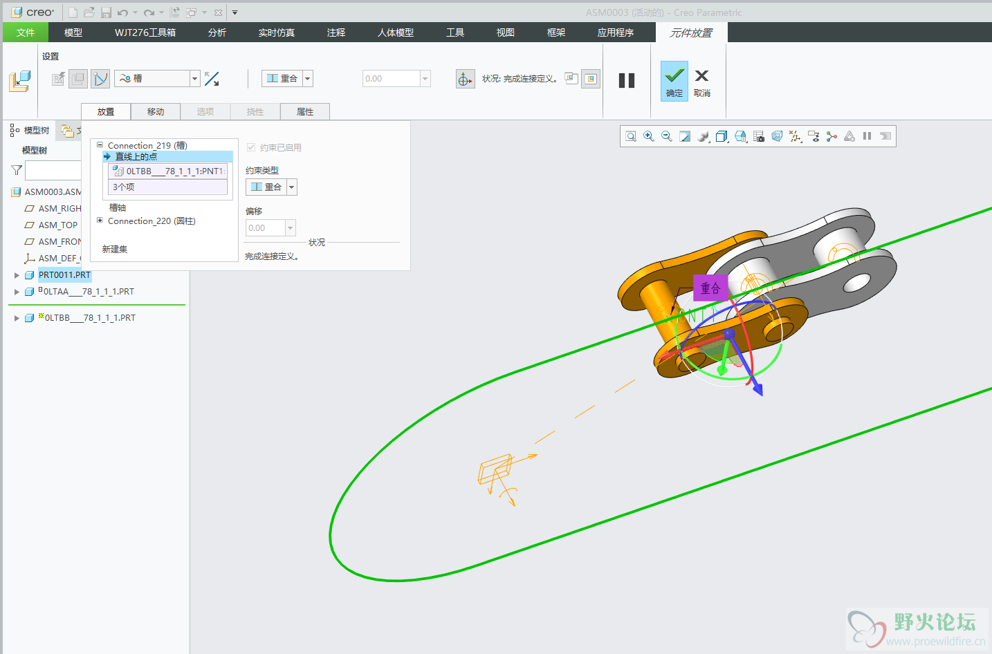Open the WJT276工具箱 ribbon tab
This screenshot has width=992, height=654.
click(x=145, y=32)
